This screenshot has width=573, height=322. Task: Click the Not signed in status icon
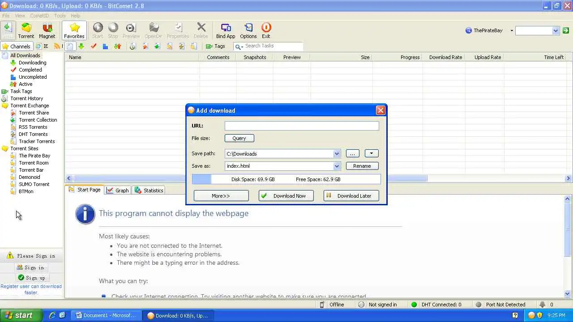(x=361, y=305)
